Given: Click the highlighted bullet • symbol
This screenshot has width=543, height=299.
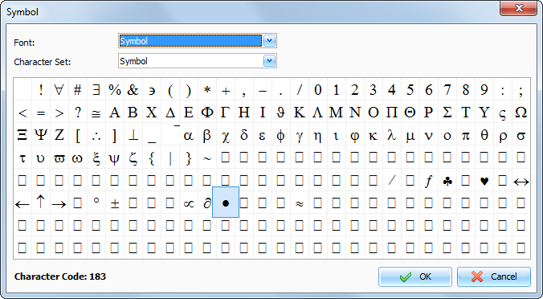Looking at the screenshot, I should point(226,203).
